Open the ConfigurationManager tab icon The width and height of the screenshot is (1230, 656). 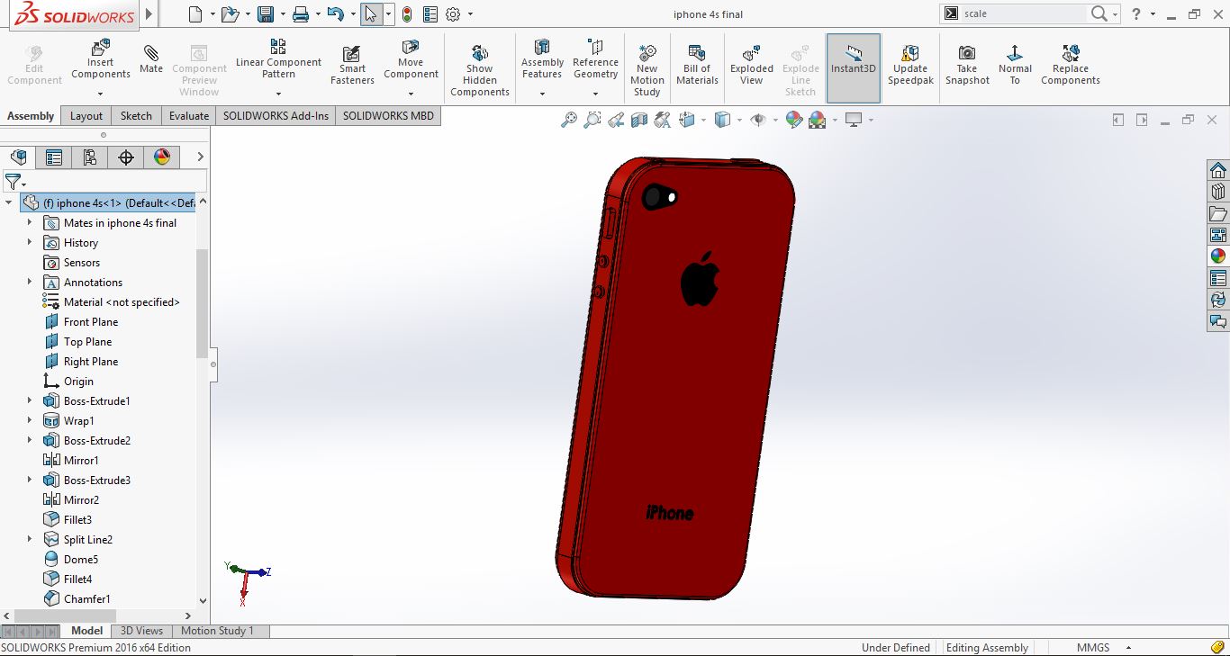pos(90,157)
